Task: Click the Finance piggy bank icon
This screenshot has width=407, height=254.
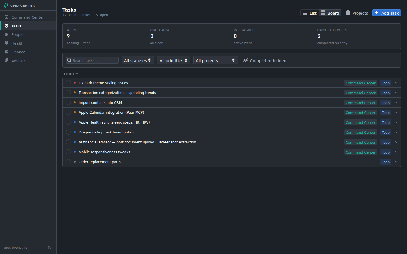Action: click(7, 52)
